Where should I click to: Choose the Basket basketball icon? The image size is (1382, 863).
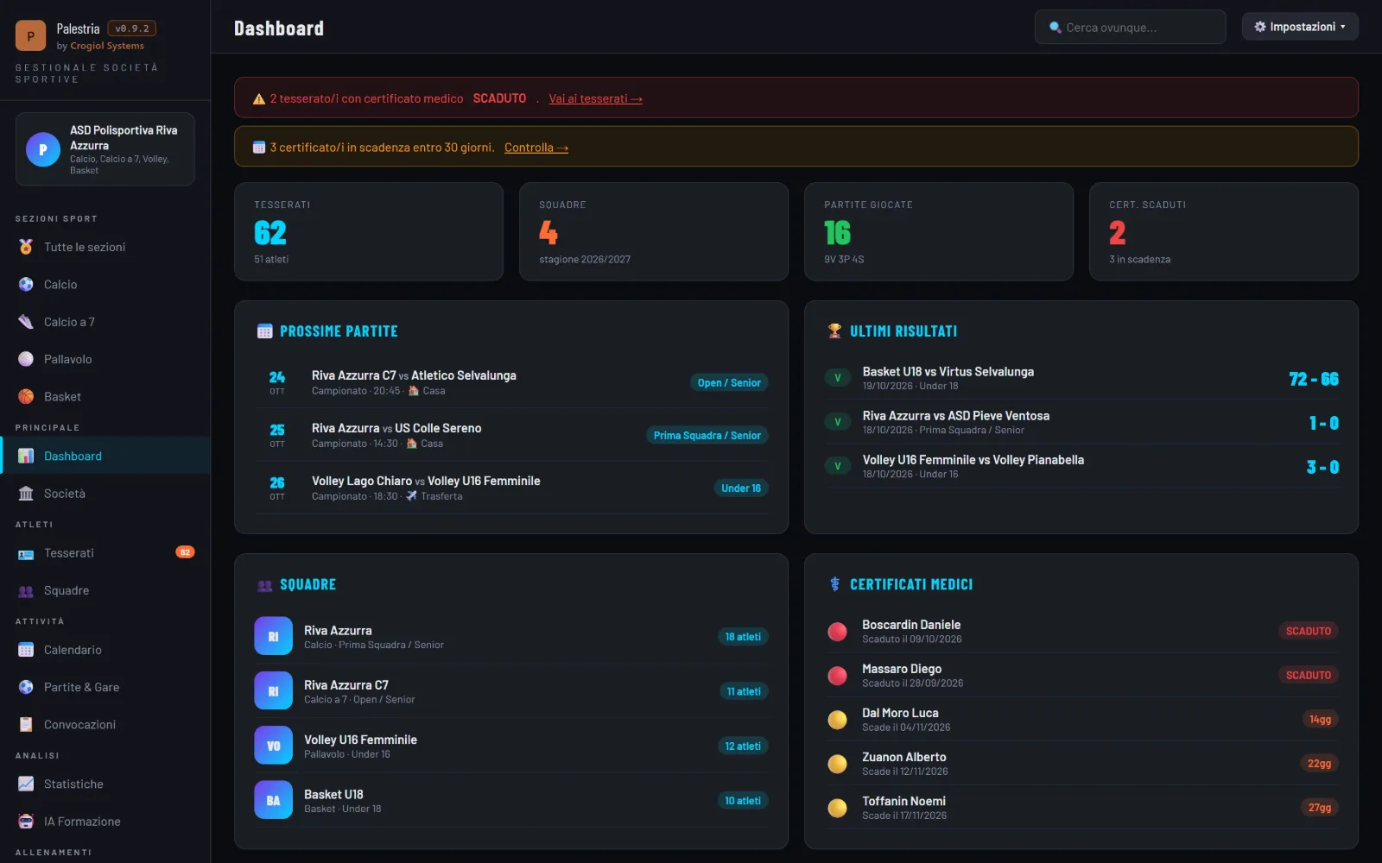pos(26,397)
